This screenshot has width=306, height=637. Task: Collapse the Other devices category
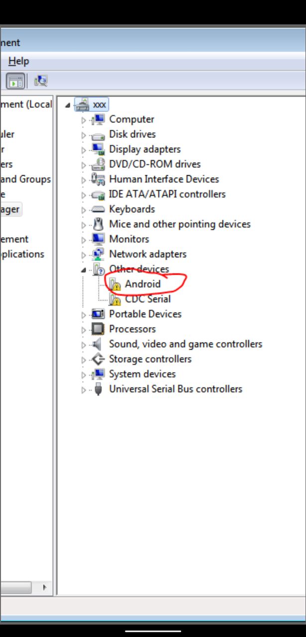pos(84,270)
